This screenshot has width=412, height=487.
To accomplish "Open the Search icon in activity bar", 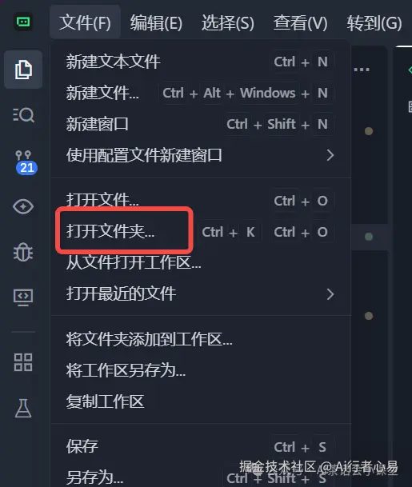I will [x=23, y=115].
